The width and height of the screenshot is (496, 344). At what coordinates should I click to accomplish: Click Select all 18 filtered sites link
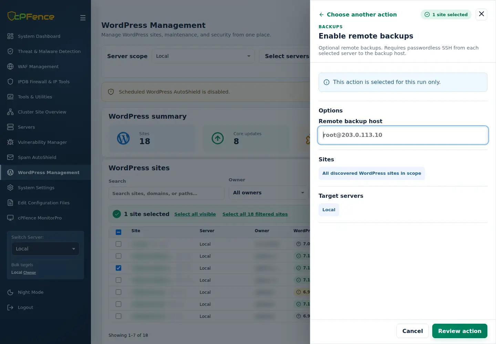(x=255, y=214)
